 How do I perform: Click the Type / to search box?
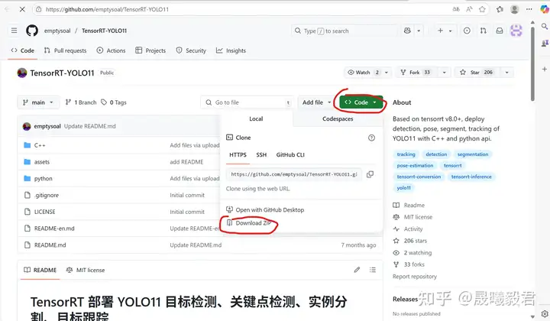click(344, 31)
